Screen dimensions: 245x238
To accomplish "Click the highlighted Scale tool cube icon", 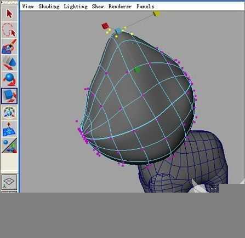I will click(x=9, y=96).
